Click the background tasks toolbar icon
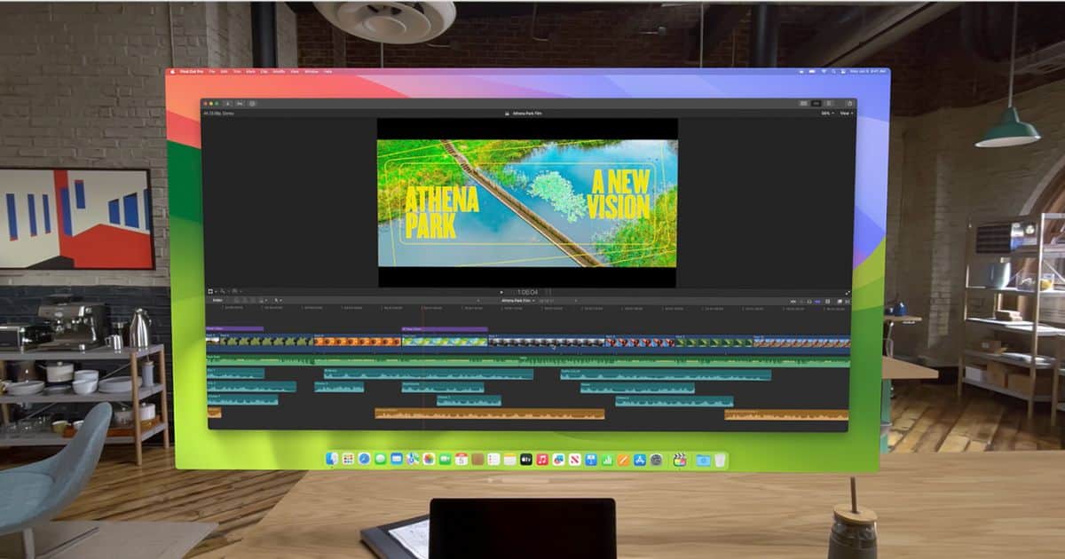The image size is (1065, 559). coord(252,104)
